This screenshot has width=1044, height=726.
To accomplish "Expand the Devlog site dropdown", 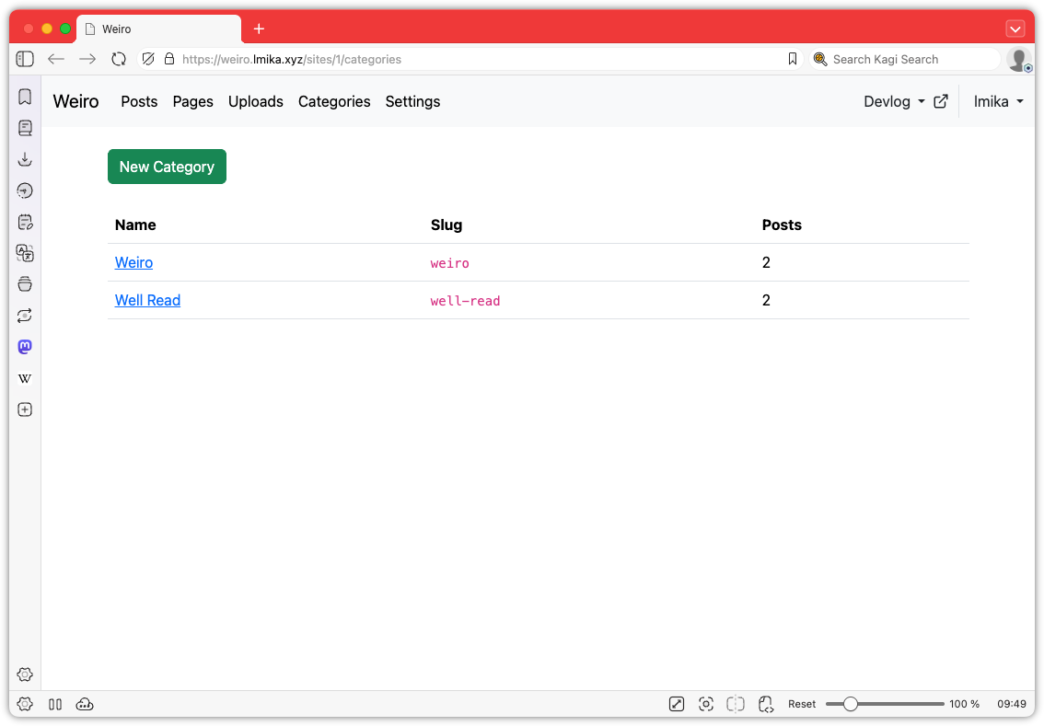I will 894,102.
